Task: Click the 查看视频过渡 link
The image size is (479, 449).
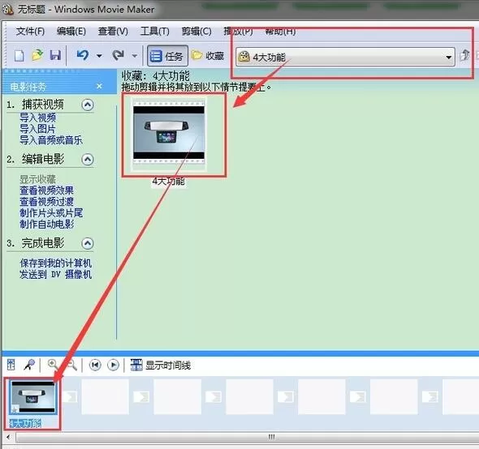Action: coord(47,201)
